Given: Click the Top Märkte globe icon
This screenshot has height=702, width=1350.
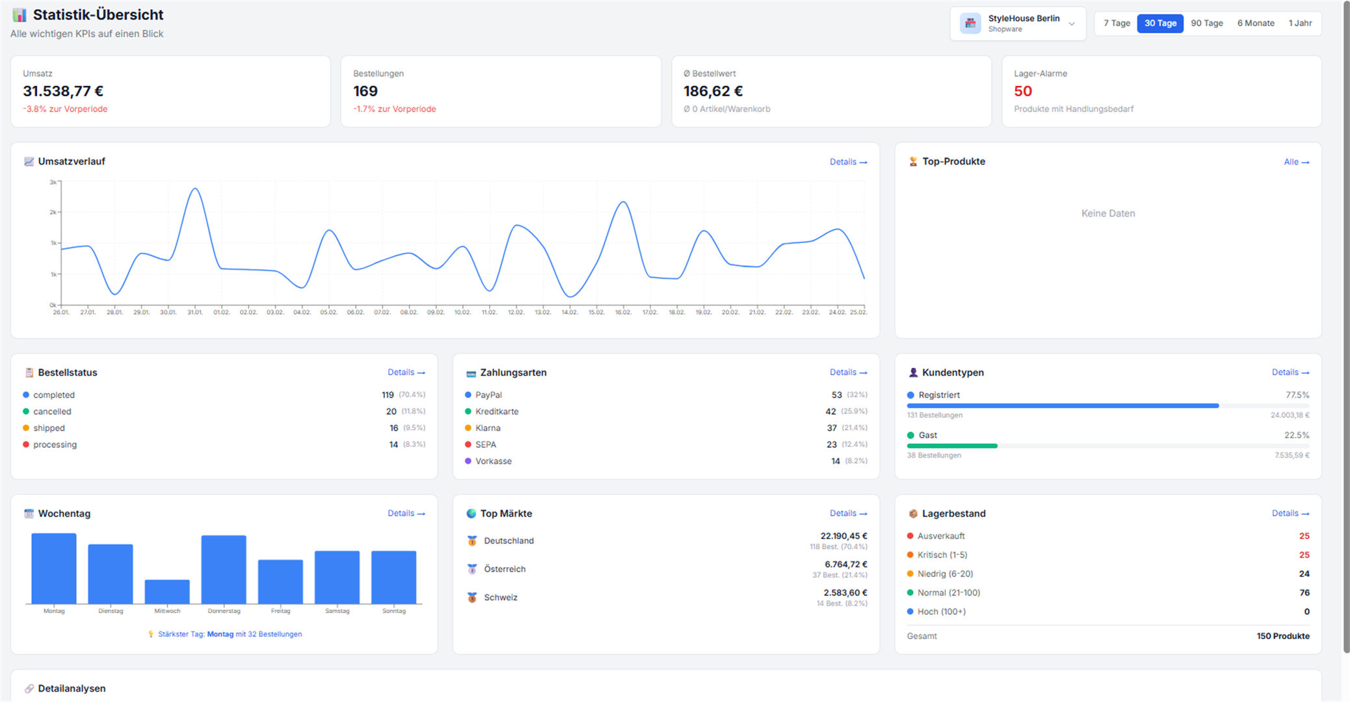Looking at the screenshot, I should tap(471, 513).
